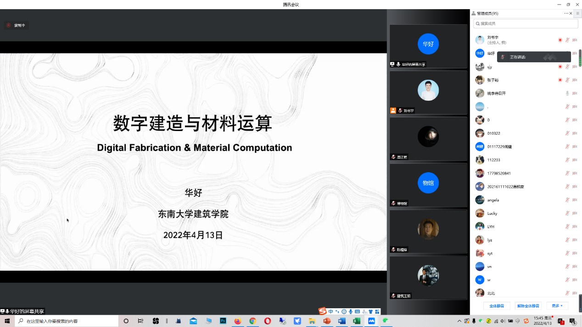Toggle microphone for member sjy
This screenshot has height=327, width=582.
pyautogui.click(x=567, y=67)
